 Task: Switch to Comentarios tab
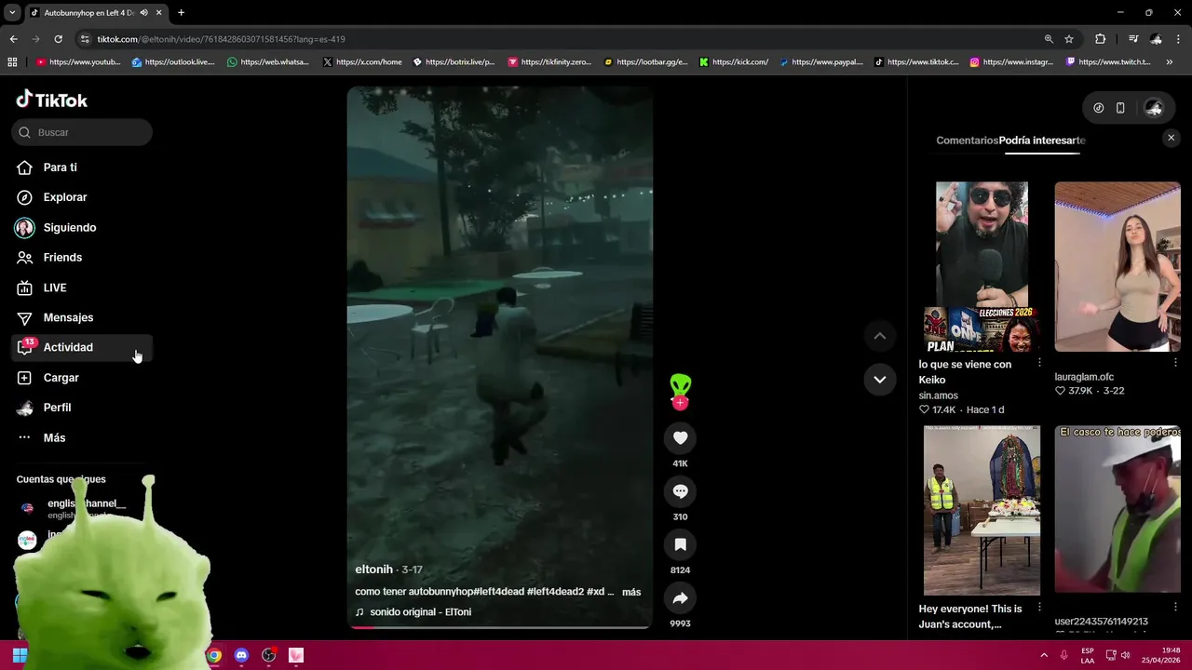pyautogui.click(x=967, y=141)
